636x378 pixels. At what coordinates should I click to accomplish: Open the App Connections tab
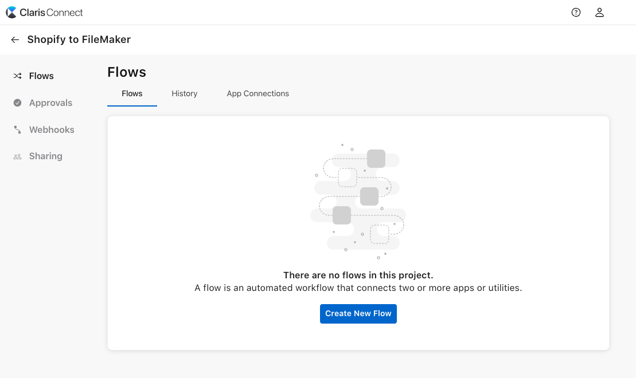(x=257, y=93)
